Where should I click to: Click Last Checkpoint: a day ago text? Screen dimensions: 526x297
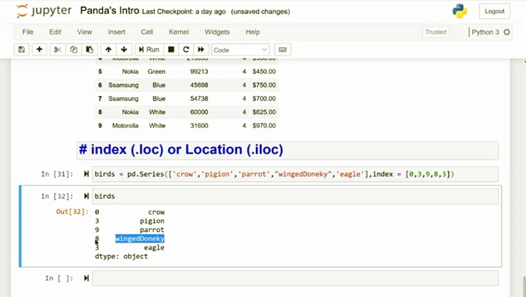184,12
